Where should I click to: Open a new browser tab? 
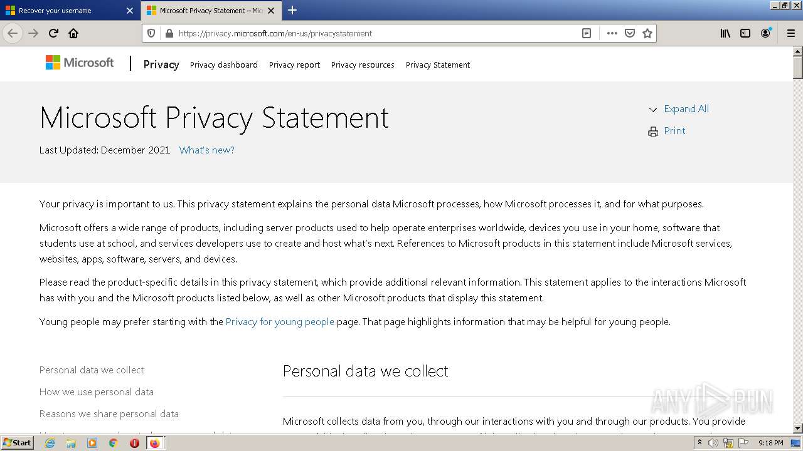coord(292,10)
